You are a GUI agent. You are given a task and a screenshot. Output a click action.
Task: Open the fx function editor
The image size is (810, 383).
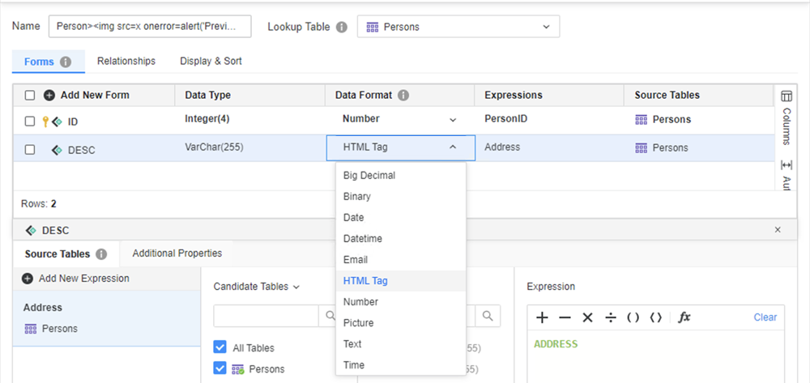684,317
